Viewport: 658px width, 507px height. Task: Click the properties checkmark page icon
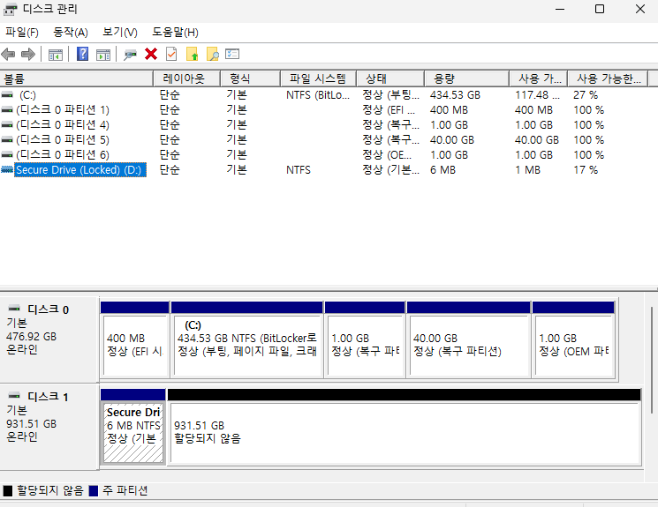tap(171, 54)
